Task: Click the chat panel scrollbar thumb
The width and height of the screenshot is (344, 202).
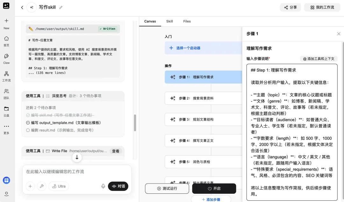Action: coord(135,123)
